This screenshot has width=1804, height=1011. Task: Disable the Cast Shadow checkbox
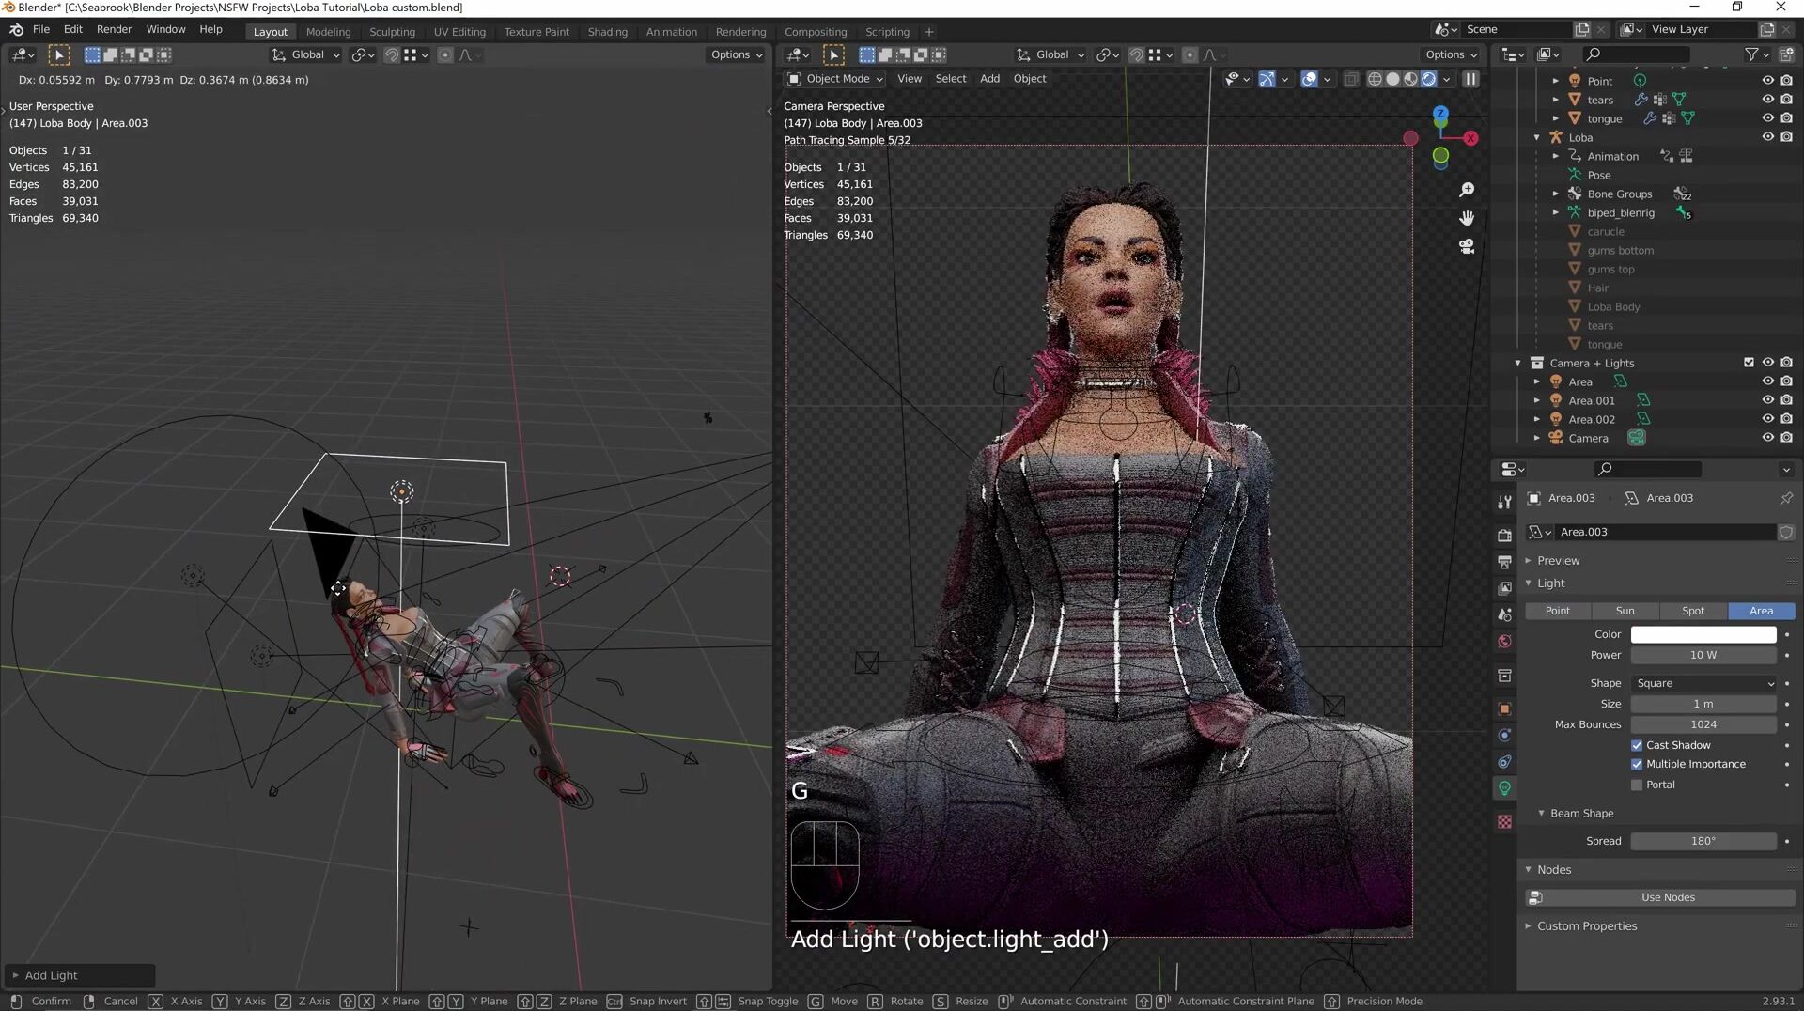click(1637, 745)
